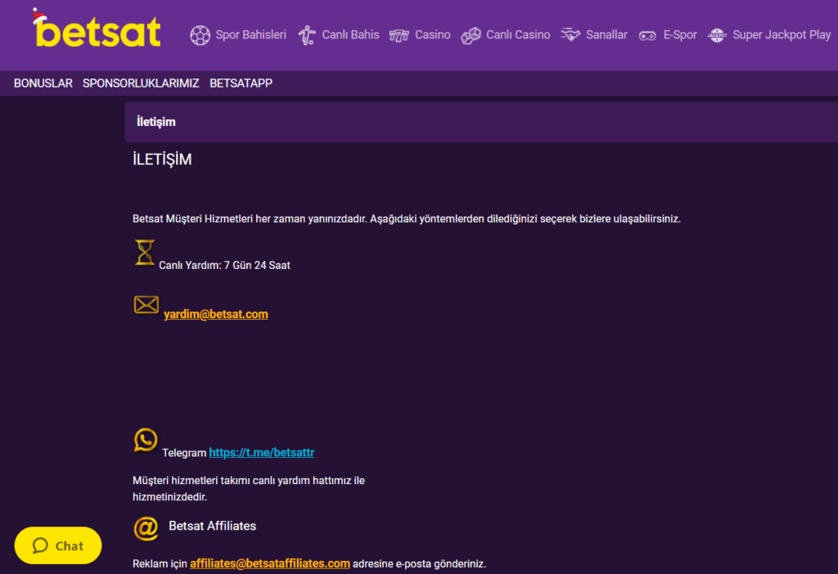Open Telegram link t.me/betsattr

click(261, 452)
